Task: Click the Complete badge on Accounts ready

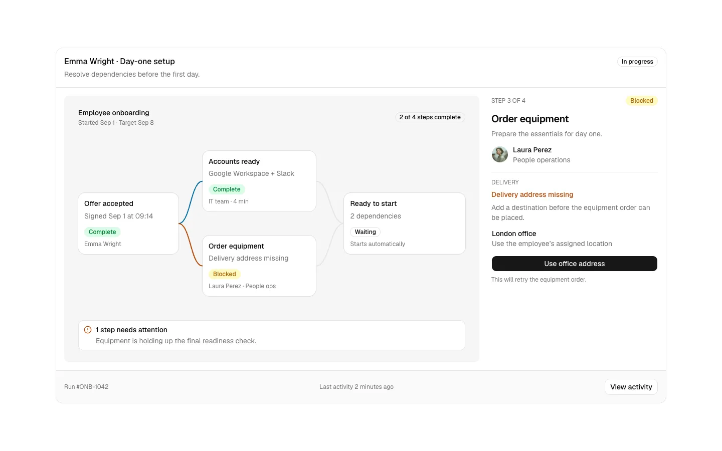Action: tap(227, 189)
